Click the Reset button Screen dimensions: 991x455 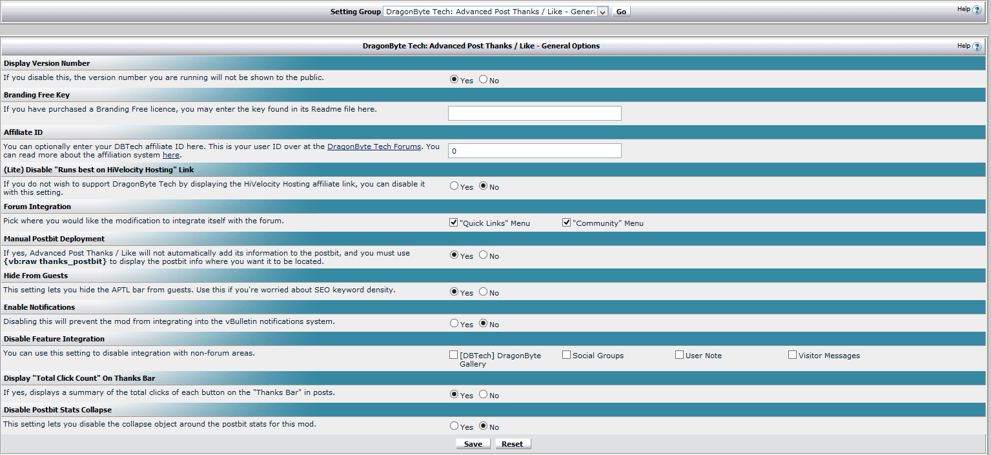tap(513, 444)
